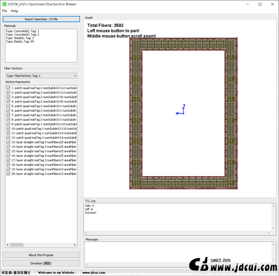Disable section item 12 patch quad checkbox

8,138
